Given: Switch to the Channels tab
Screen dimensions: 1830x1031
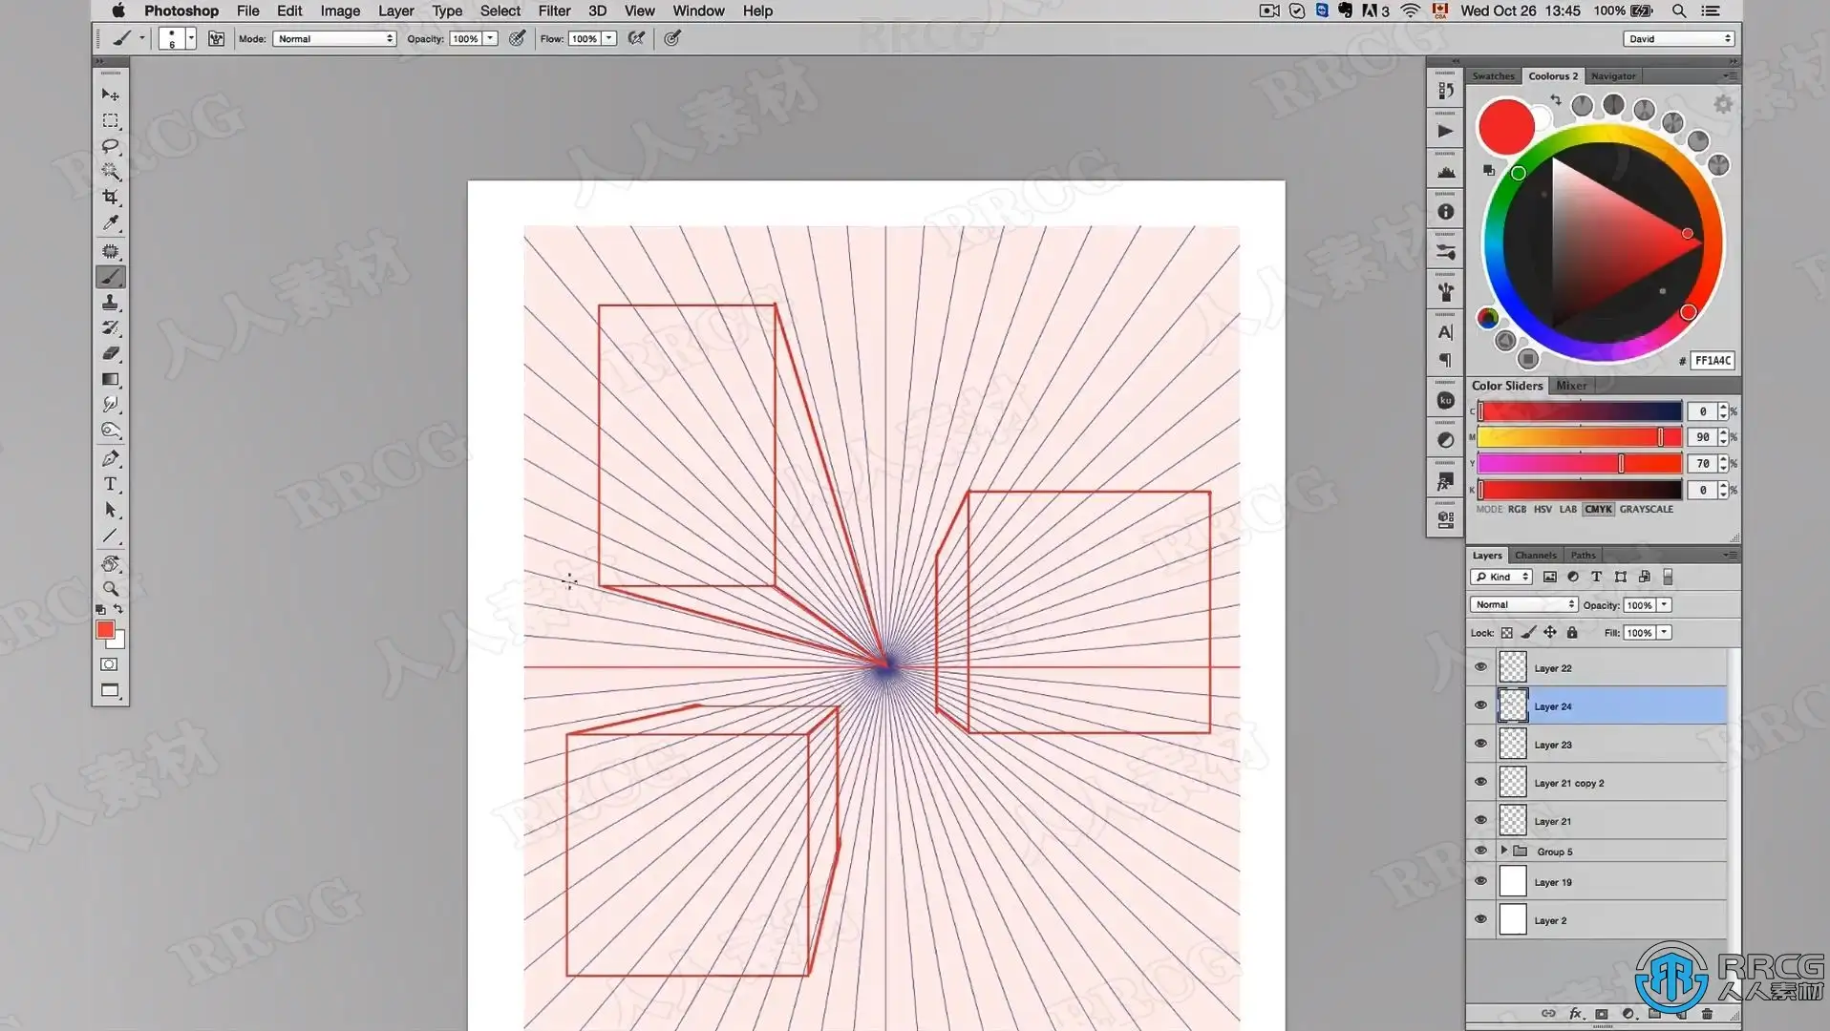Looking at the screenshot, I should (x=1536, y=555).
